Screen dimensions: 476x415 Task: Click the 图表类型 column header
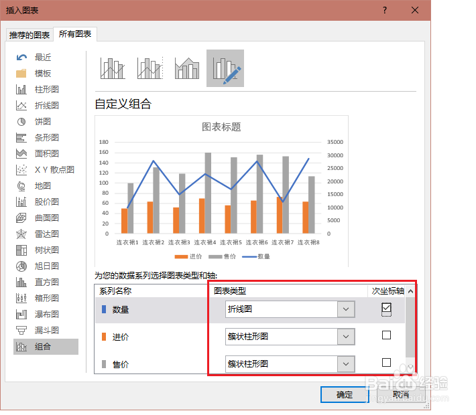pyautogui.click(x=230, y=291)
